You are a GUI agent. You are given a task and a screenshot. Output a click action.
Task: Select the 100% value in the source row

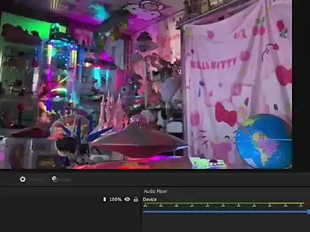pyautogui.click(x=116, y=199)
